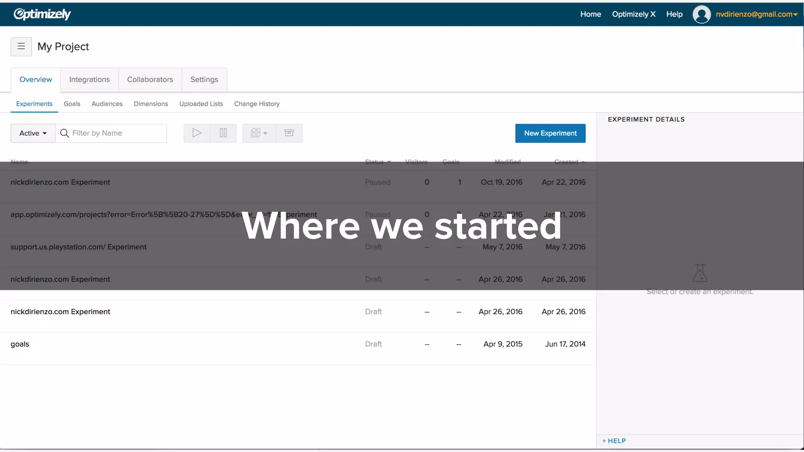Click the search magnifier icon
804x452 pixels.
click(x=64, y=133)
